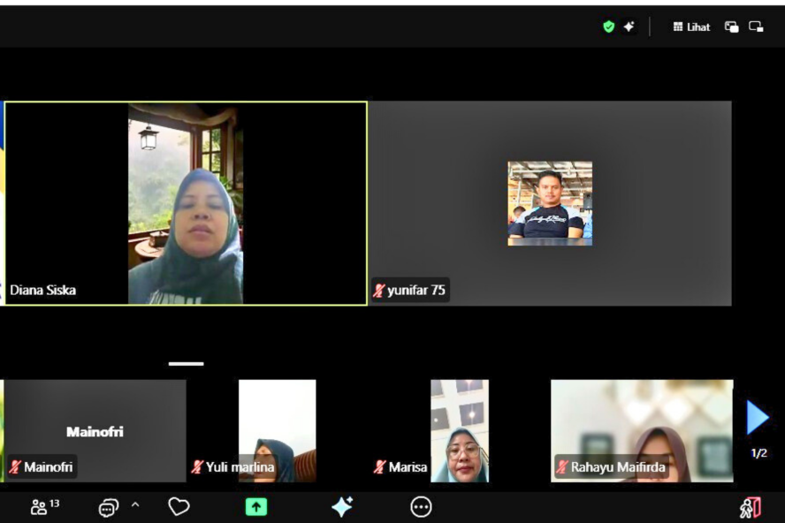Image resolution: width=785 pixels, height=523 pixels.
Task: Open the More options ellipsis menu
Action: click(421, 506)
